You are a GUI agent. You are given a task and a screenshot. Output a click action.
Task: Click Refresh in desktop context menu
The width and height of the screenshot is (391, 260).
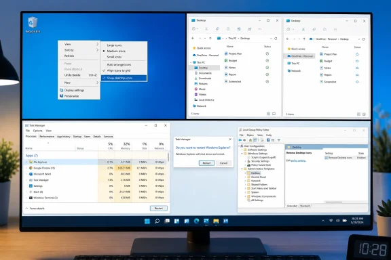pyautogui.click(x=79, y=56)
